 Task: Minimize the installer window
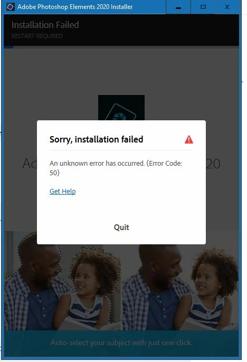click(x=178, y=7)
